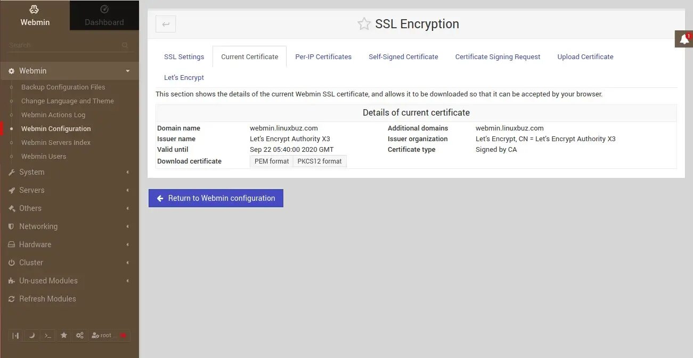Expand the Servers category
Image resolution: width=693 pixels, height=358 pixels.
tap(69, 190)
